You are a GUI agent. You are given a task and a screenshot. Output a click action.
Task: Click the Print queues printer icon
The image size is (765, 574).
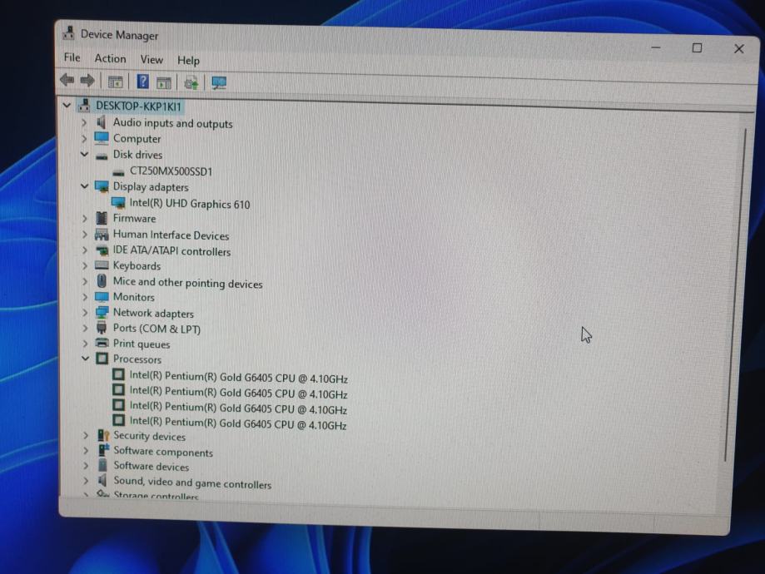click(102, 343)
